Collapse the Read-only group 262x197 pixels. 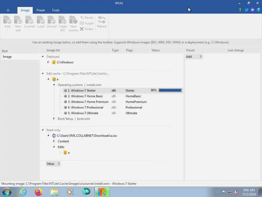[x=43, y=130]
